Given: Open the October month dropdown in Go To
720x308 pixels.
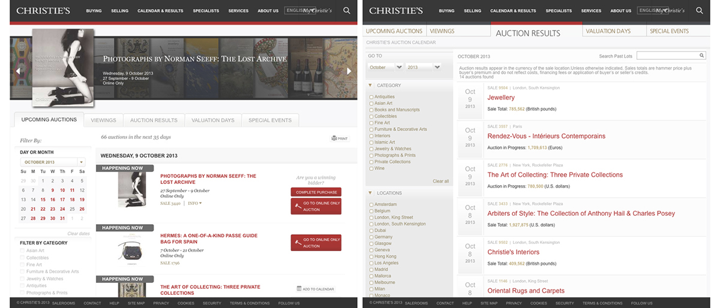Looking at the screenshot, I should 385,67.
